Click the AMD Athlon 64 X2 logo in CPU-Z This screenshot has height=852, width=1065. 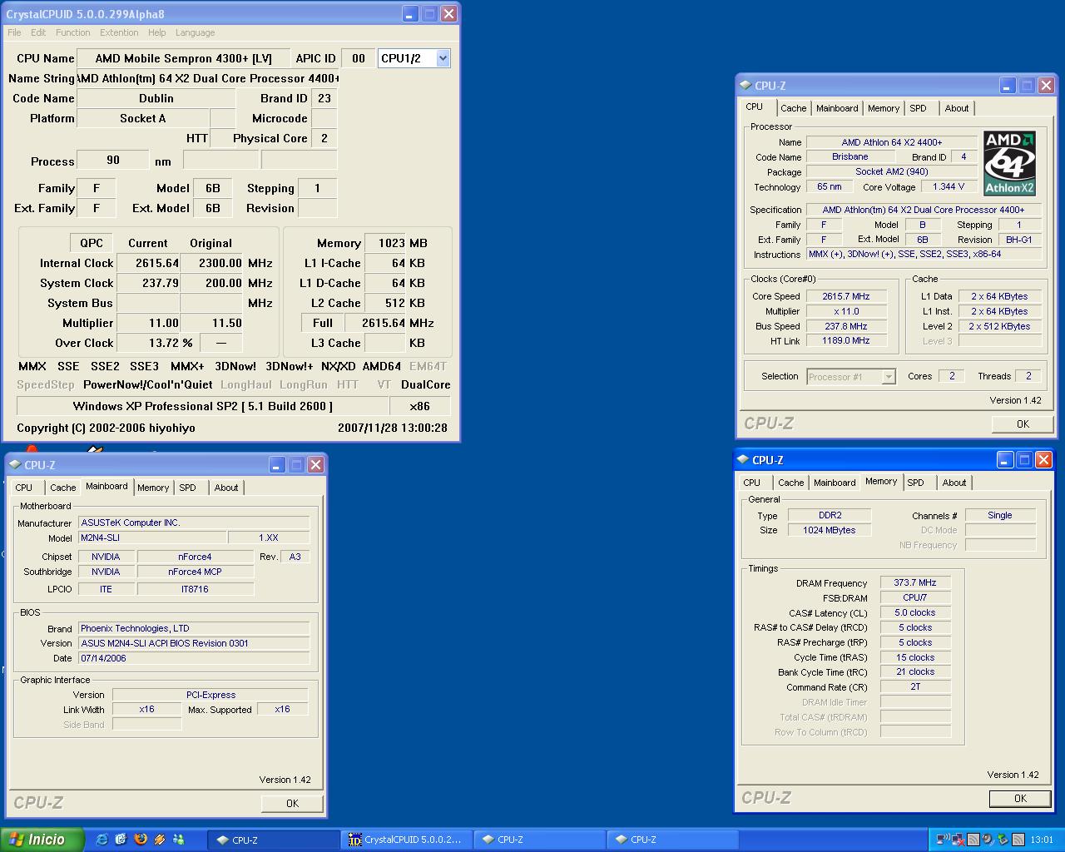[x=1009, y=162]
